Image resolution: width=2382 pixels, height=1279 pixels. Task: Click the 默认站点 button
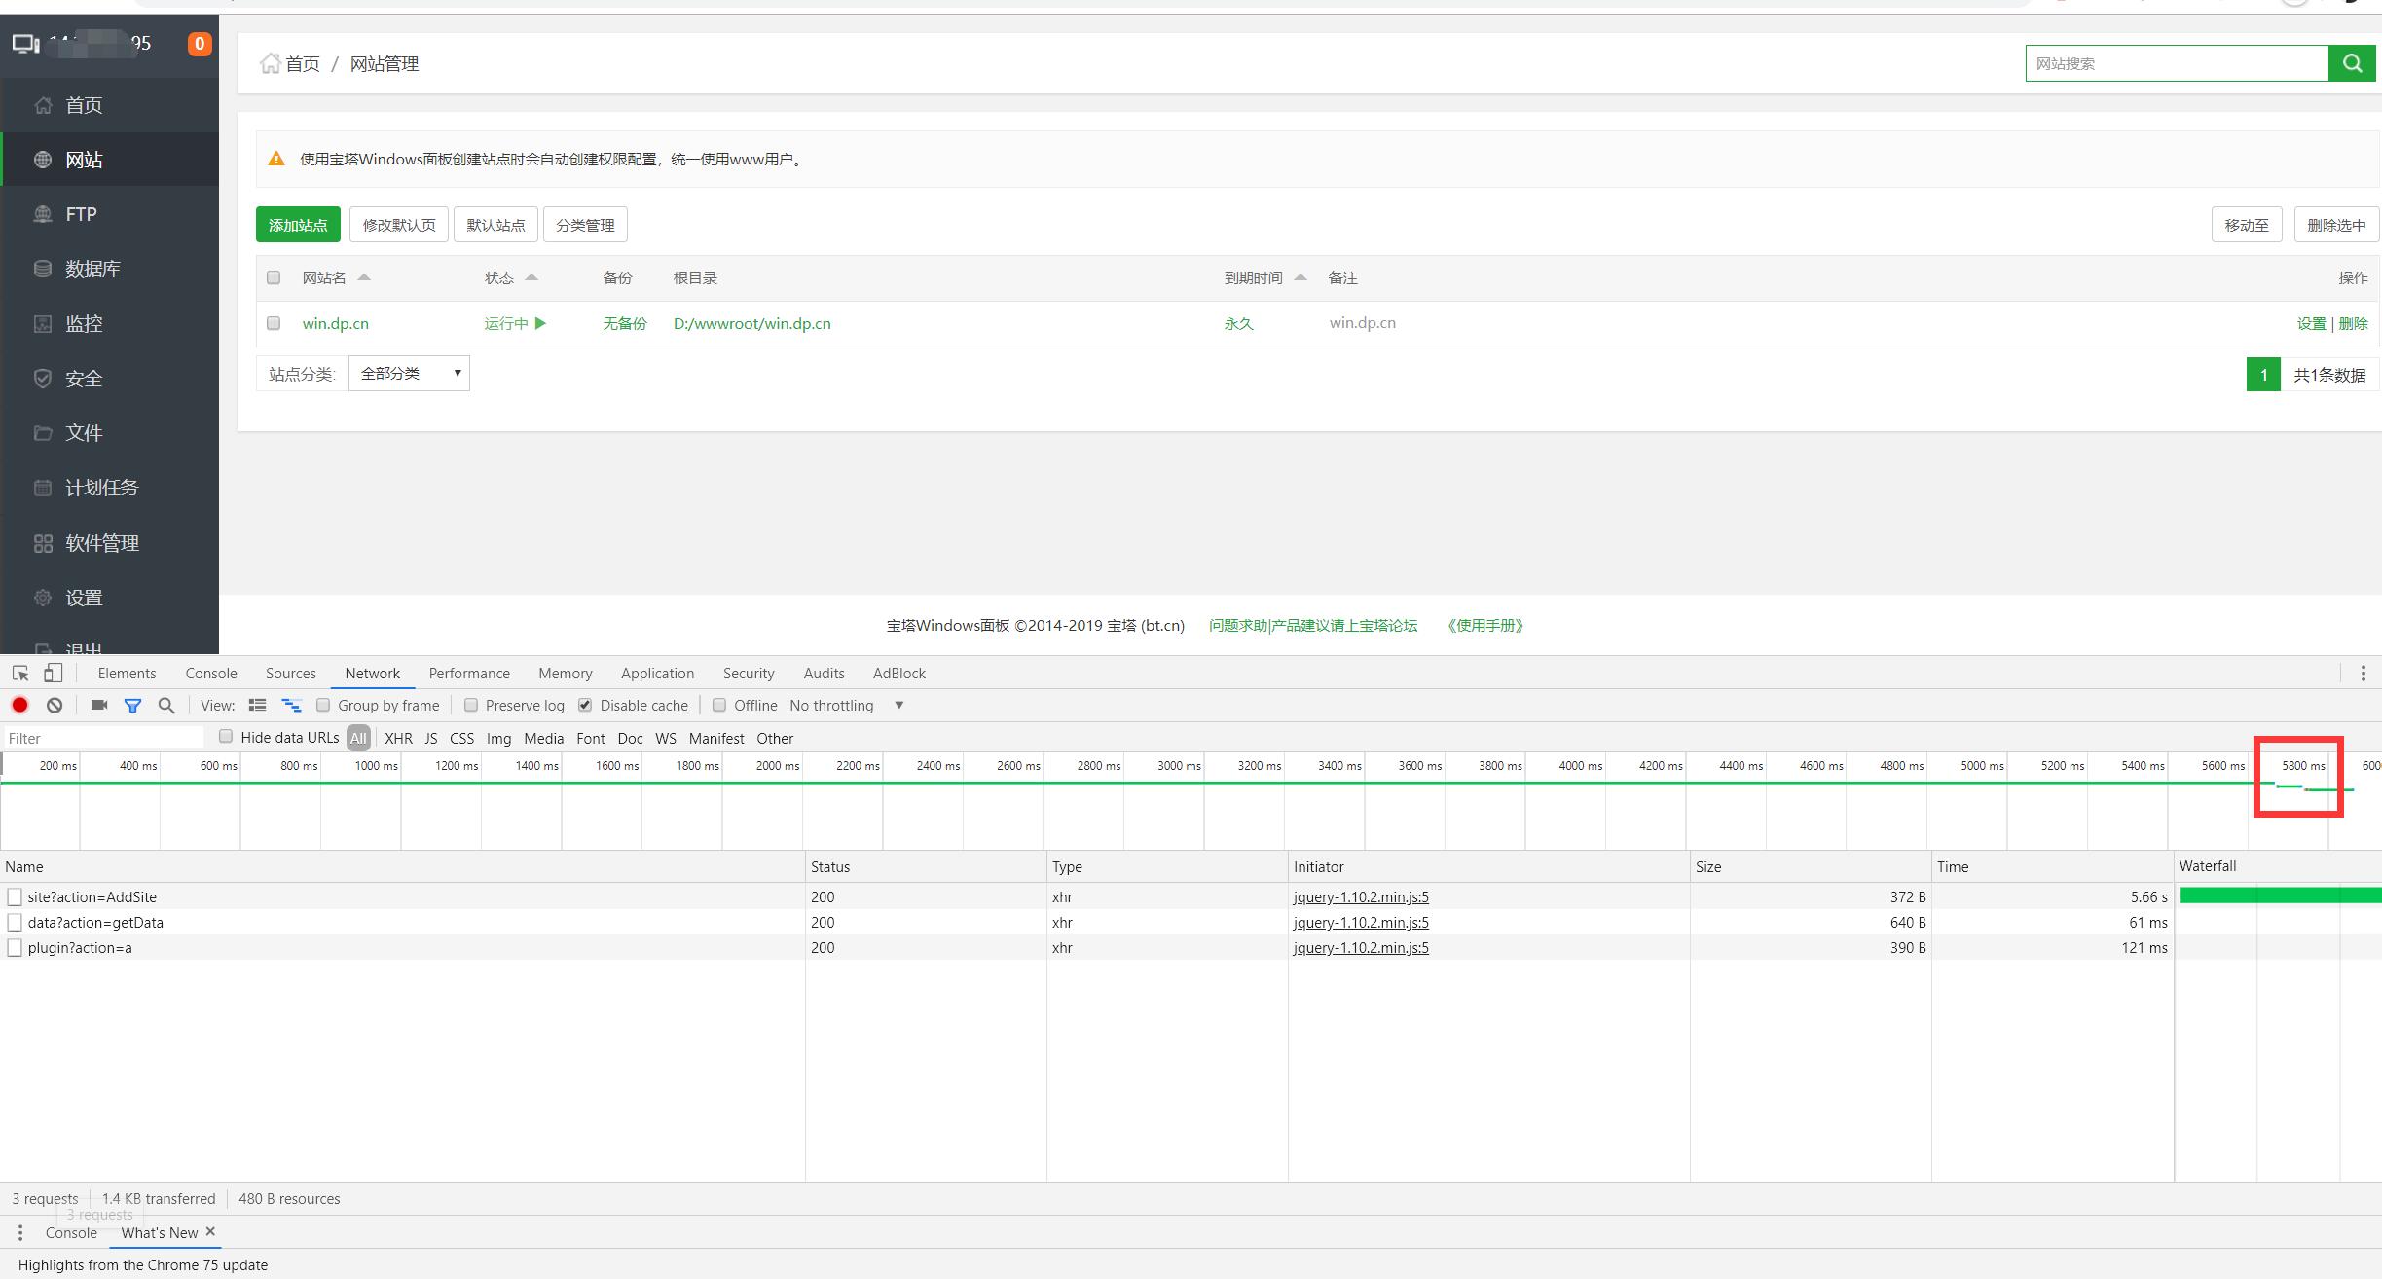495,225
